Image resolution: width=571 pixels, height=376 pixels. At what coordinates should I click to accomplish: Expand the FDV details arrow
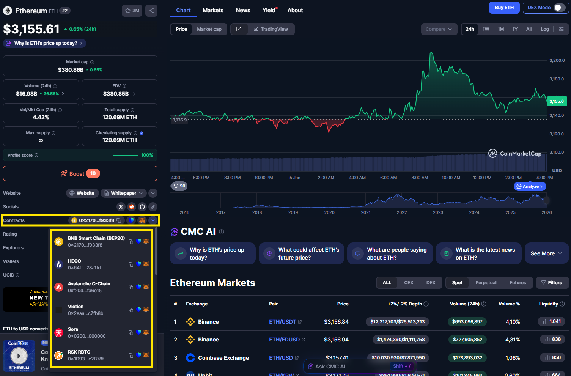[134, 94]
